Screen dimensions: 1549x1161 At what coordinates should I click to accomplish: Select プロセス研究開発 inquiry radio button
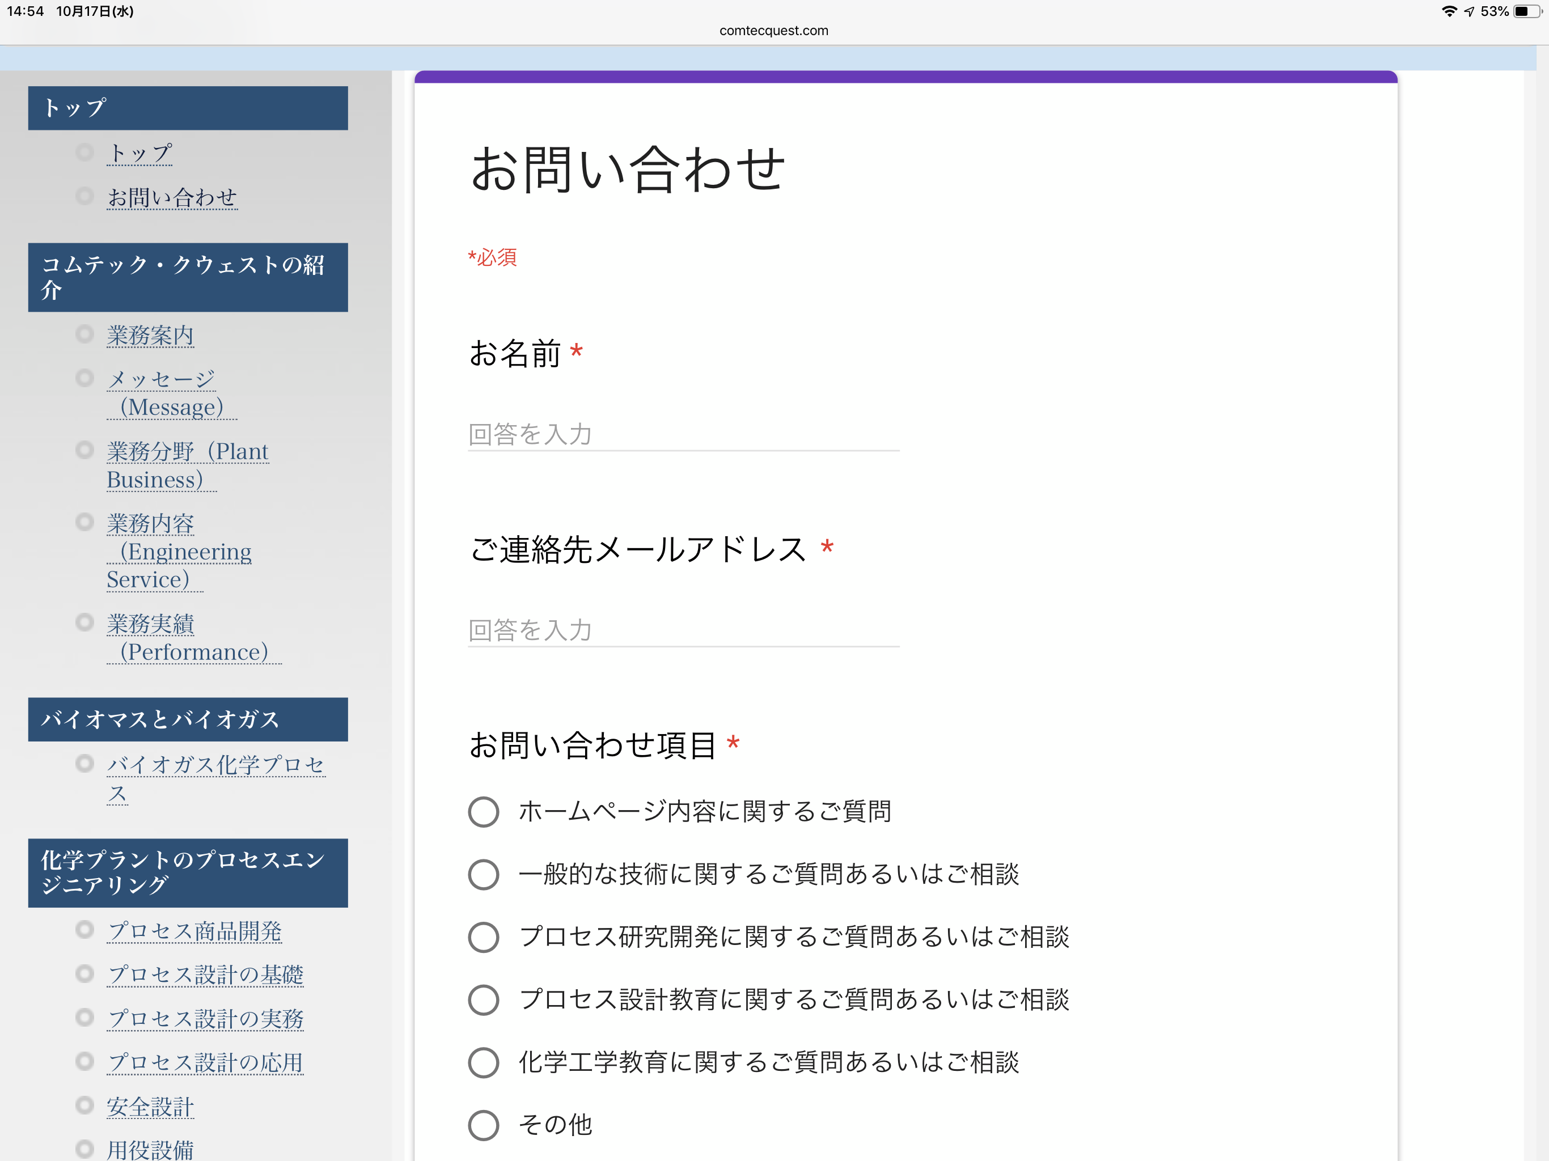tap(483, 937)
